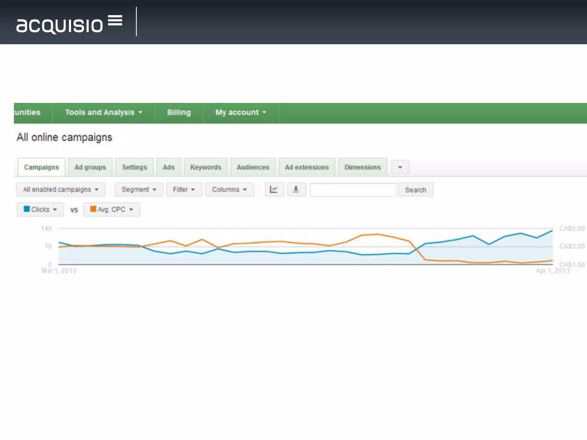The height and width of the screenshot is (440, 587).
Task: Toggle the chart graph icon button
Action: click(274, 190)
